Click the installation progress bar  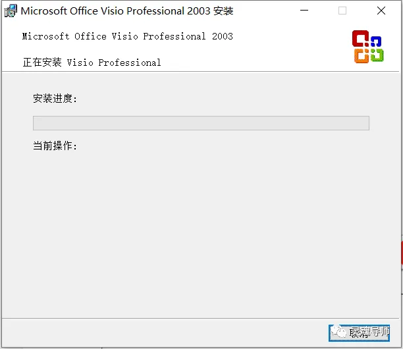[201, 123]
